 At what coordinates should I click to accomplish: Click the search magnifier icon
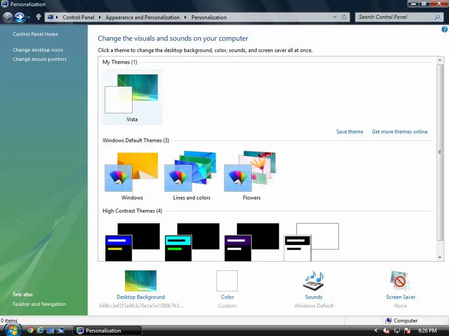coord(437,17)
